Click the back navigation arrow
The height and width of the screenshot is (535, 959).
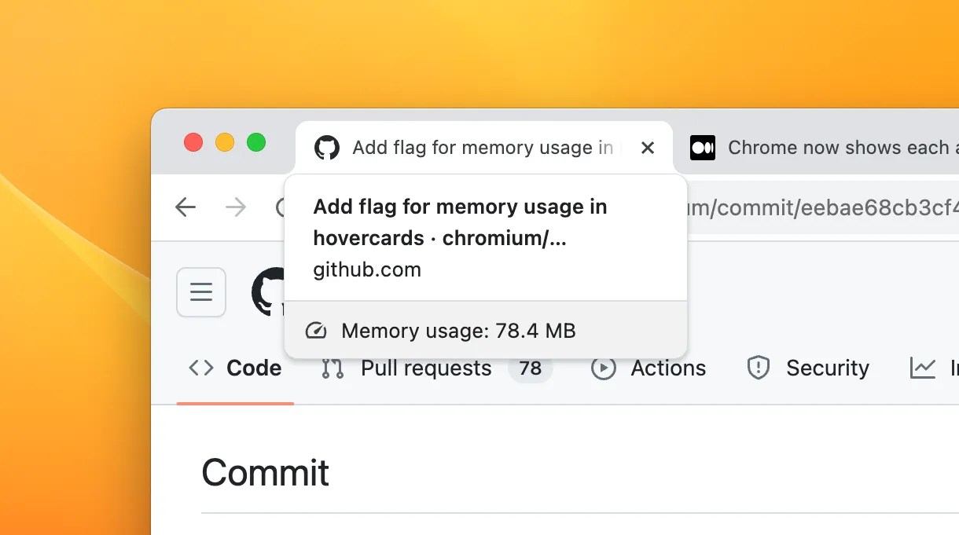coord(185,207)
